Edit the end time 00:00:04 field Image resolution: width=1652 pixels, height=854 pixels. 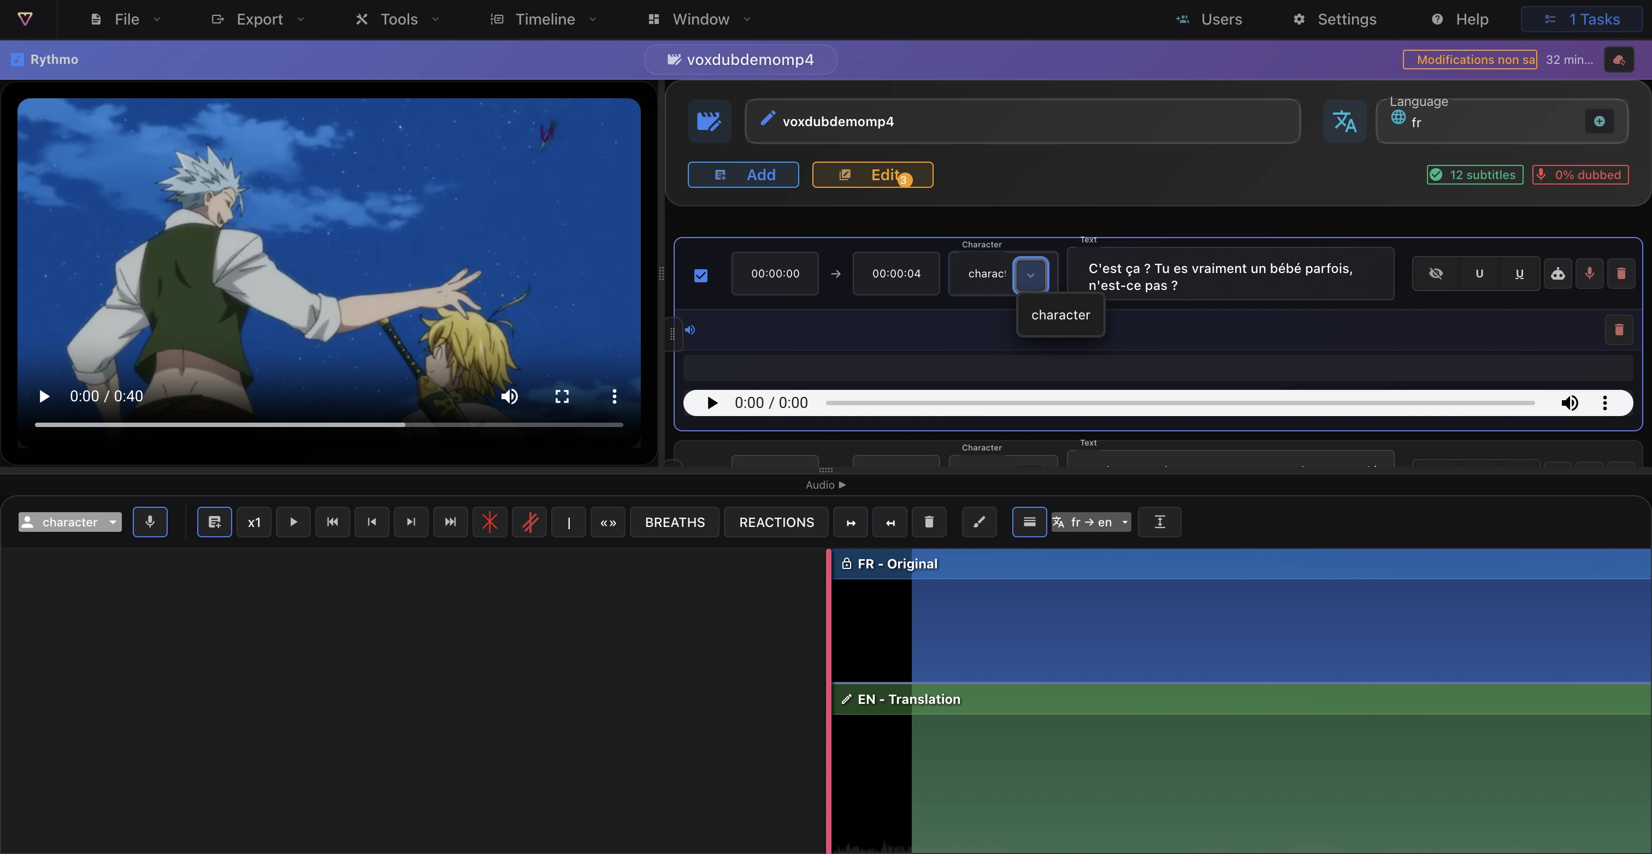(896, 274)
